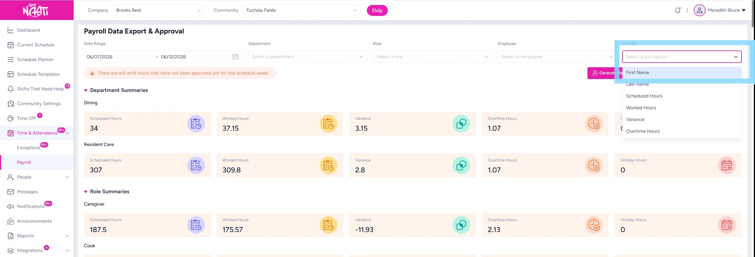Viewport: 755px width, 257px height.
Task: Open the Select a department dropdown
Action: tap(307, 57)
